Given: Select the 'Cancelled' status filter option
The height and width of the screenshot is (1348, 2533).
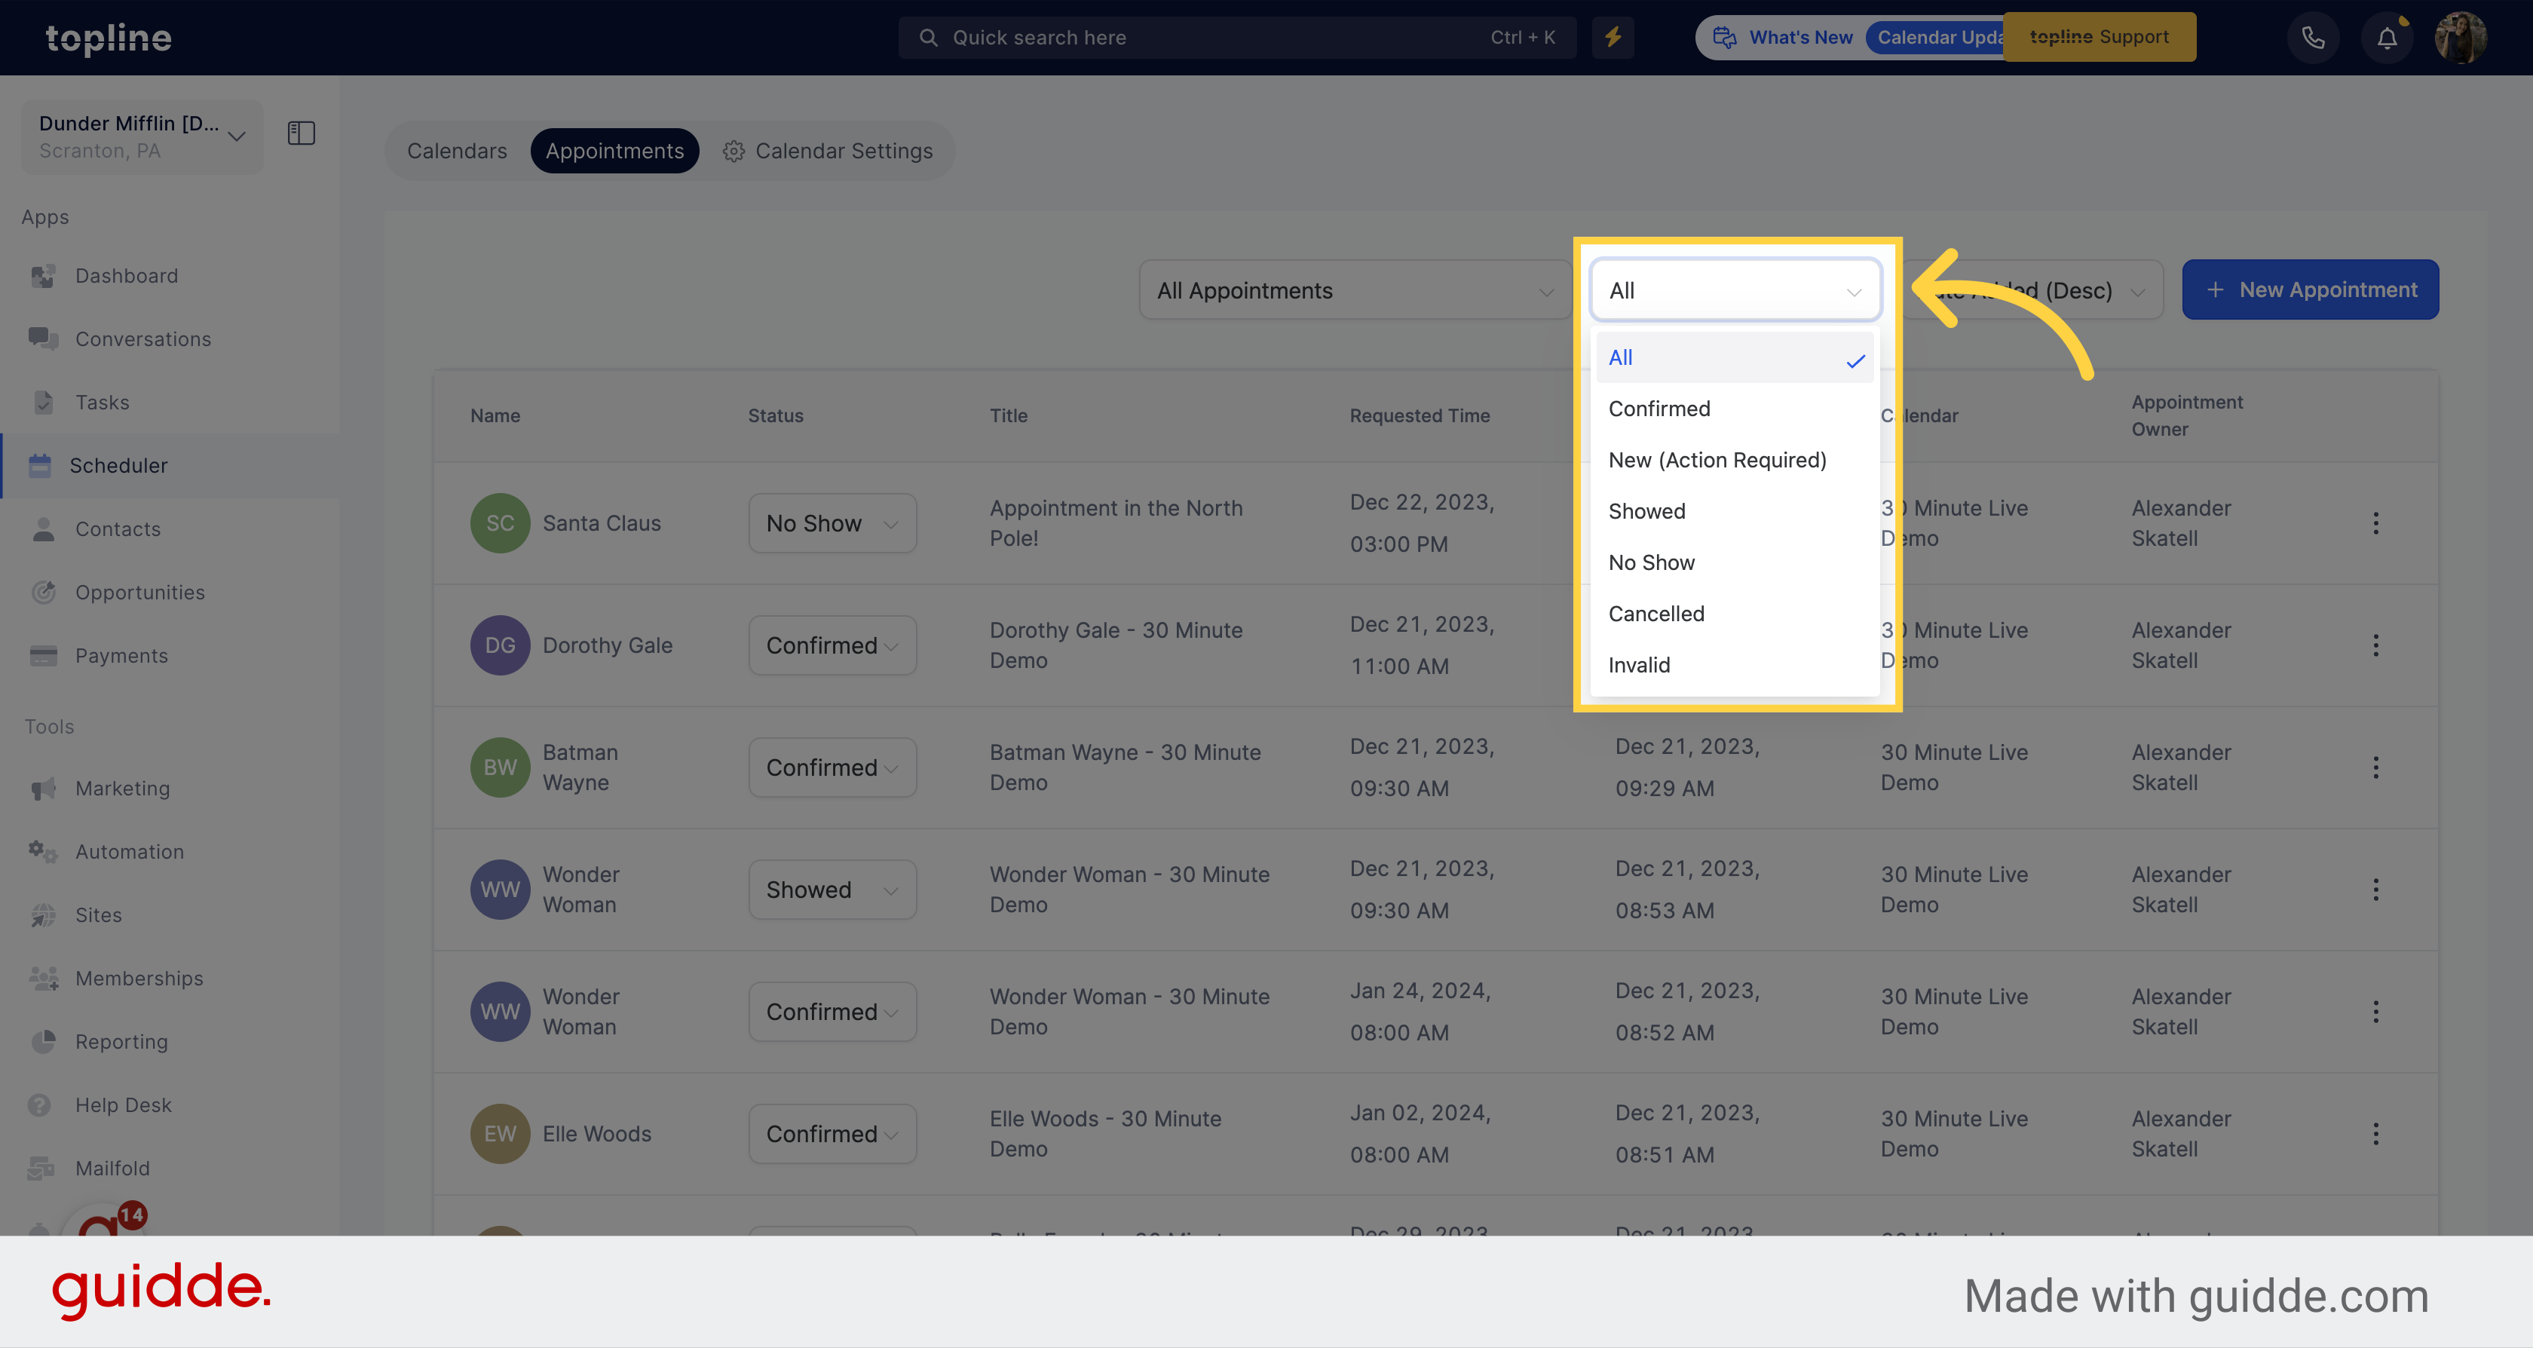Looking at the screenshot, I should click(x=1655, y=613).
